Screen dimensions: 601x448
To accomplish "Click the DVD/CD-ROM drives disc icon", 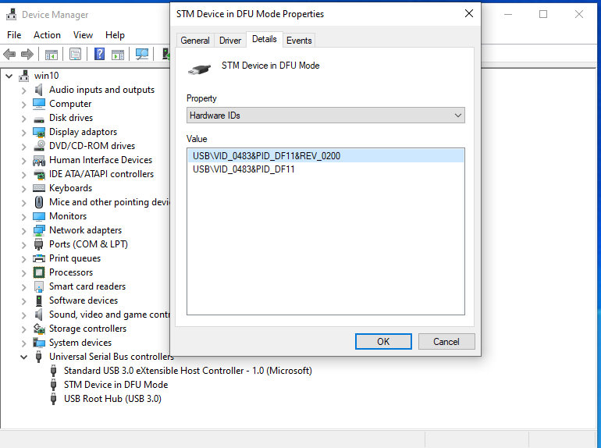I will click(x=39, y=146).
